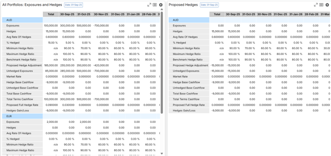The height and width of the screenshot is (156, 331).
Task: Click AUD Exposures row label in All Portfolios
Action: (13, 26)
